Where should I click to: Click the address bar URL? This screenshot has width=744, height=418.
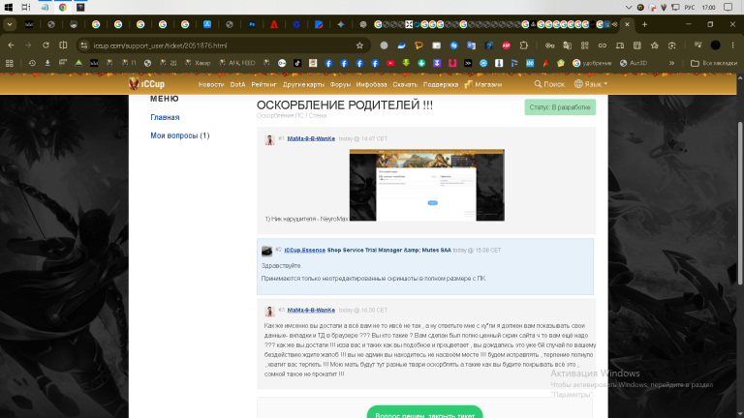[x=160, y=45]
